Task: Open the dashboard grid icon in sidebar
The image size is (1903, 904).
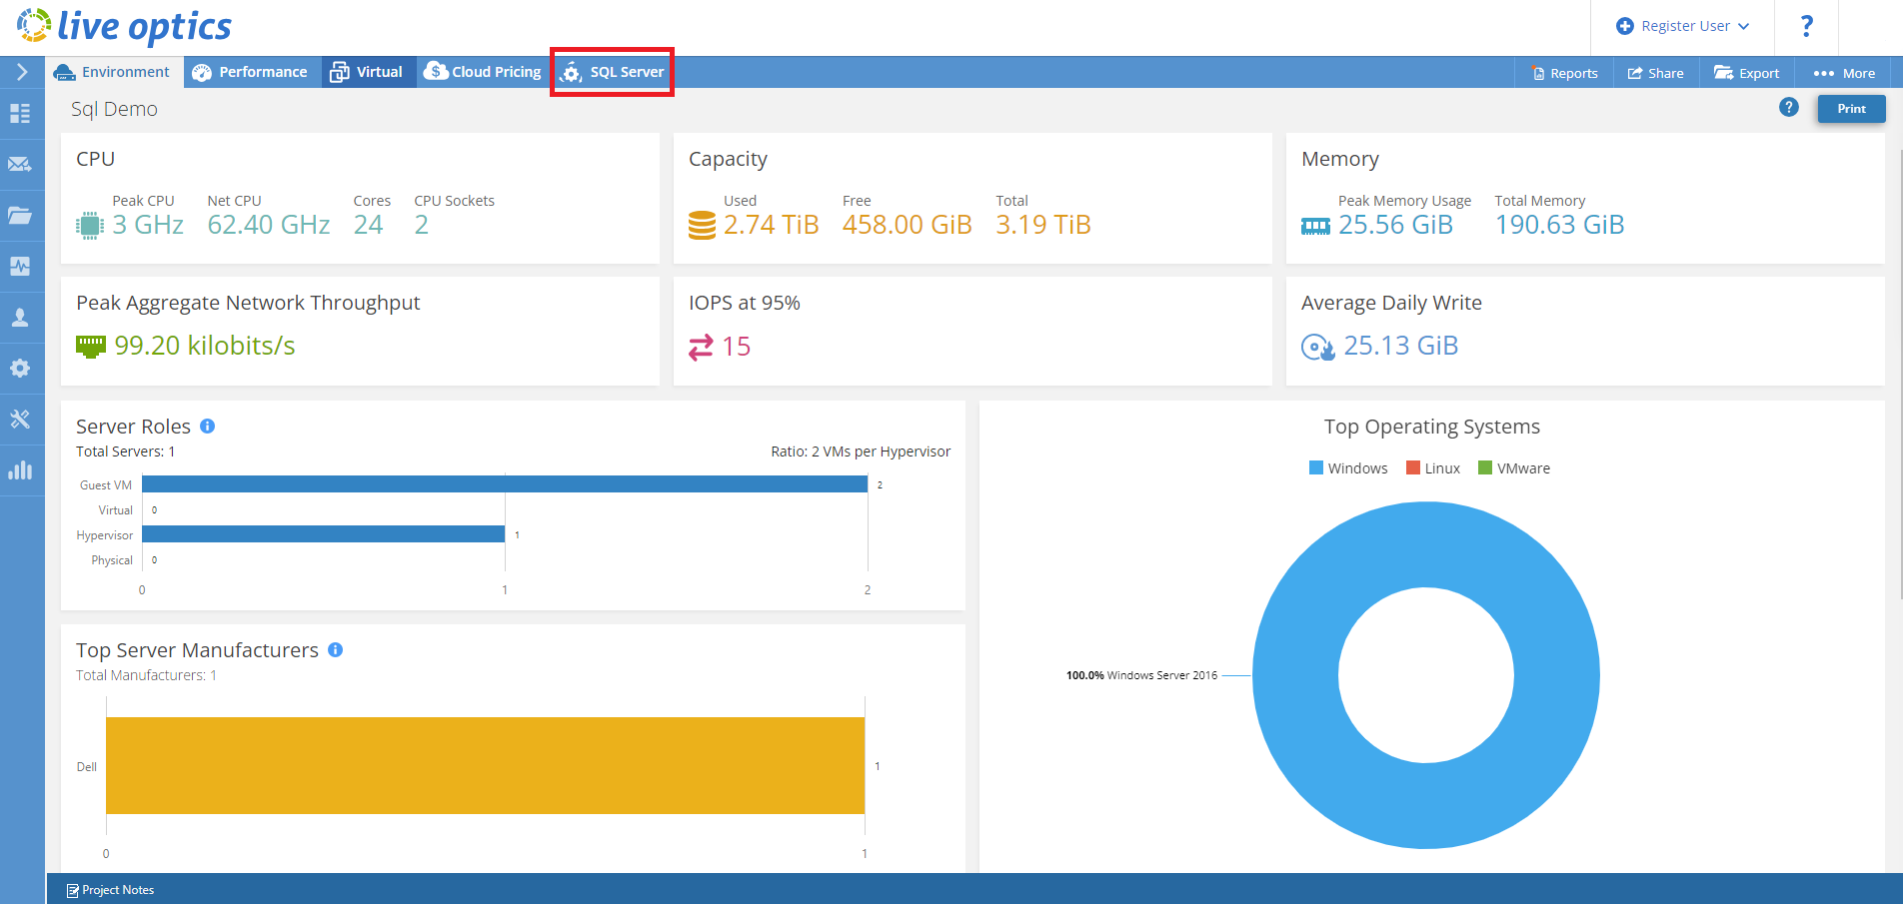Action: [20, 114]
